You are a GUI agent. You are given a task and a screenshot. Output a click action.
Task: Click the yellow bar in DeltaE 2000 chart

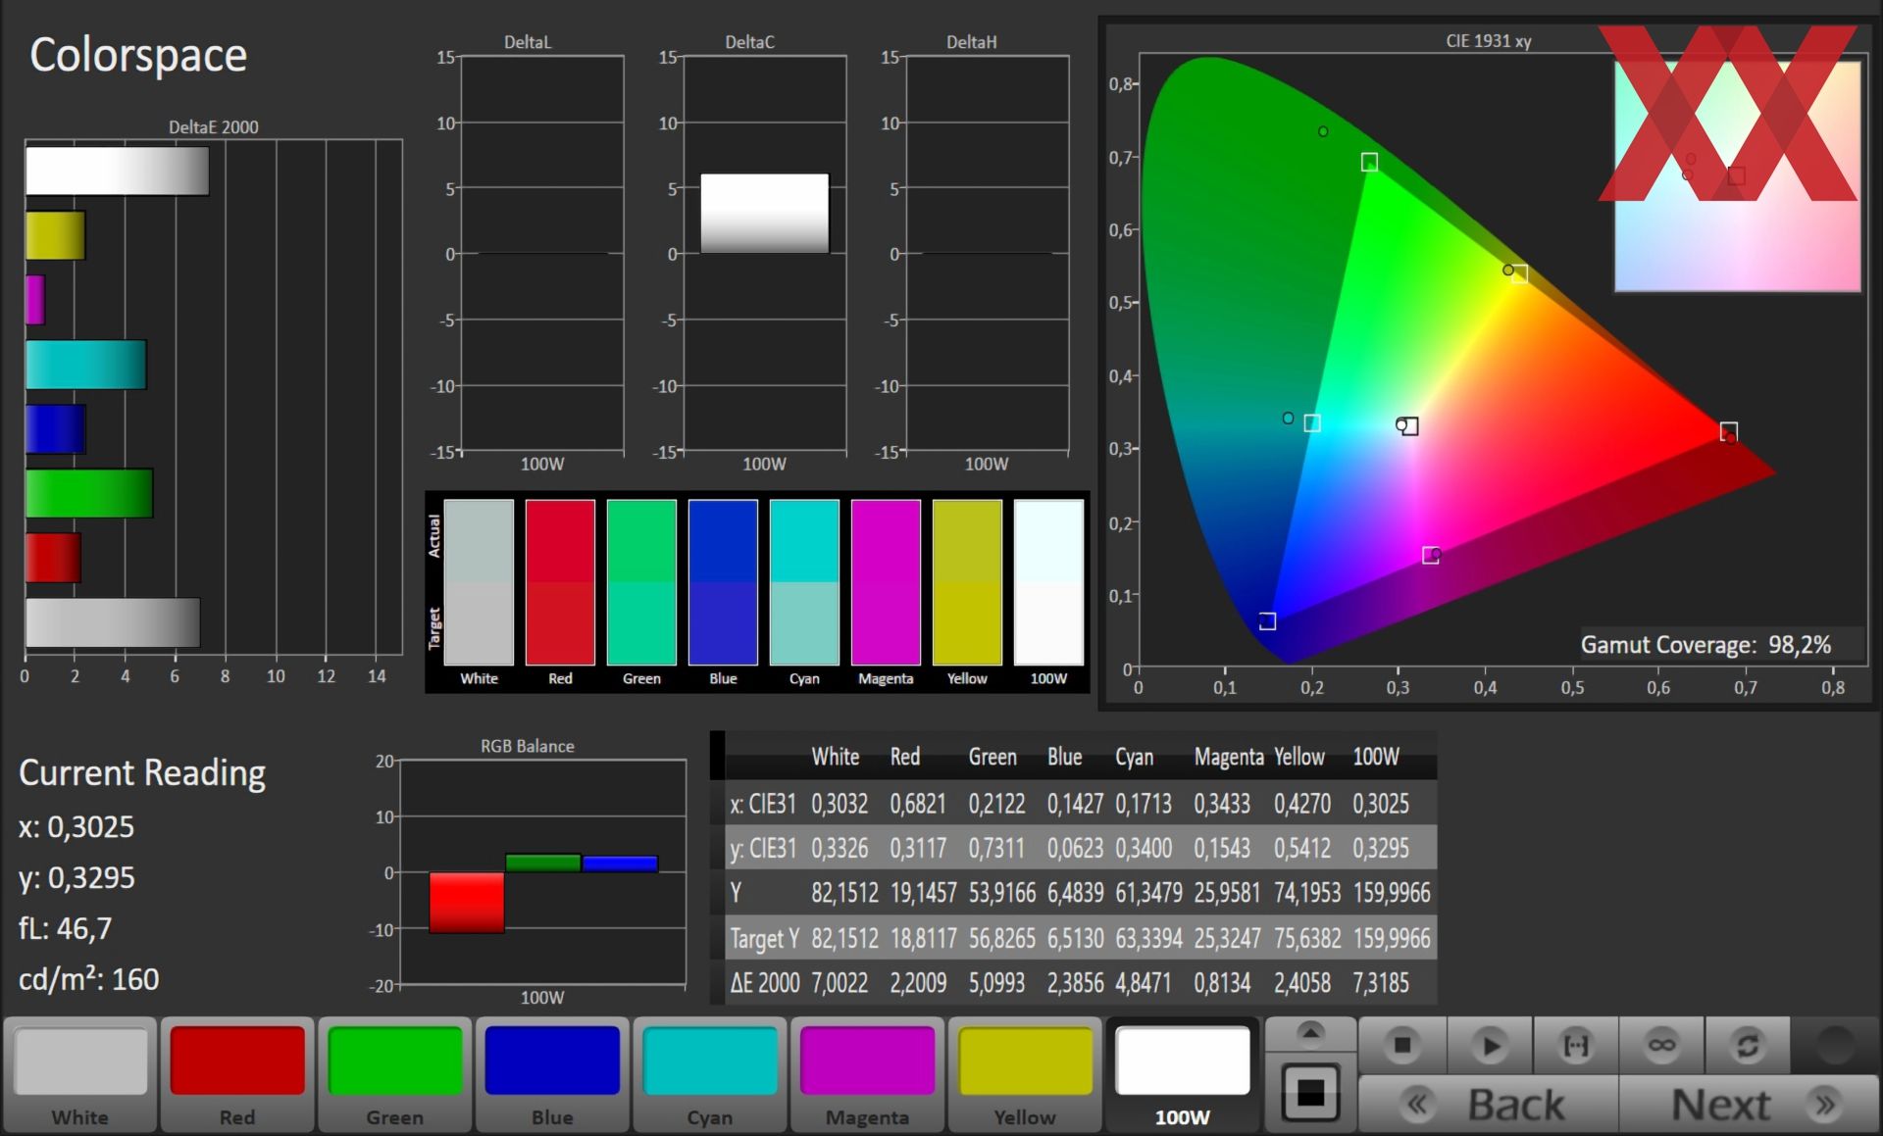pos(55,235)
